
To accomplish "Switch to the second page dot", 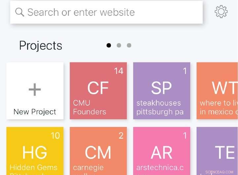I will click(119, 45).
